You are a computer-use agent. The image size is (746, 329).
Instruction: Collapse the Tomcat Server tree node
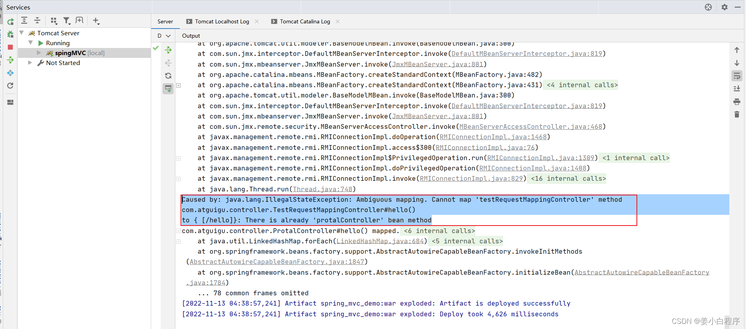point(21,33)
